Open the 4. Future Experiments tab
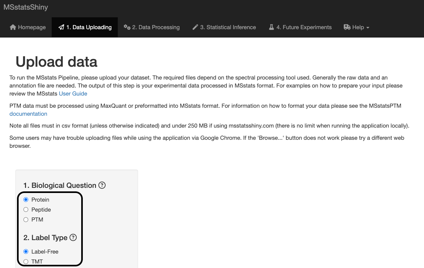 pos(300,27)
